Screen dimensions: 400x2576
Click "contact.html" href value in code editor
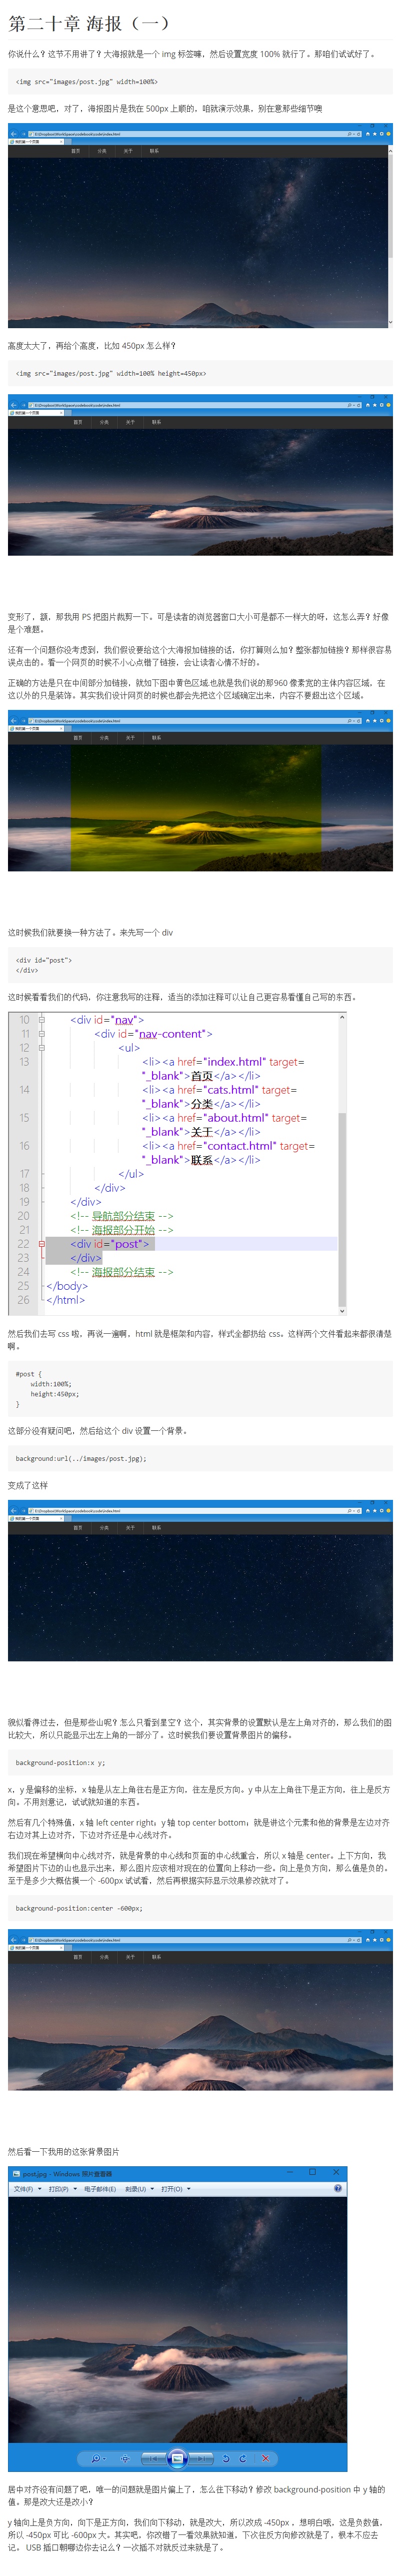click(240, 1146)
